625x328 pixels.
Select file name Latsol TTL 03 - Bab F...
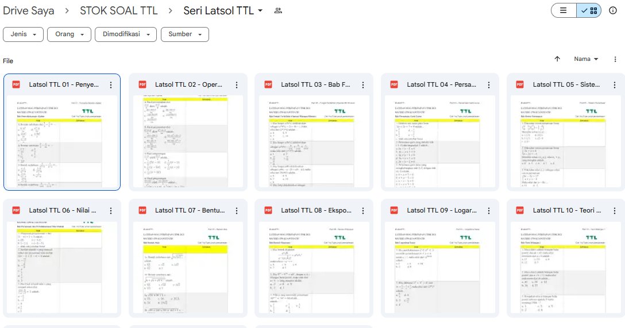315,84
